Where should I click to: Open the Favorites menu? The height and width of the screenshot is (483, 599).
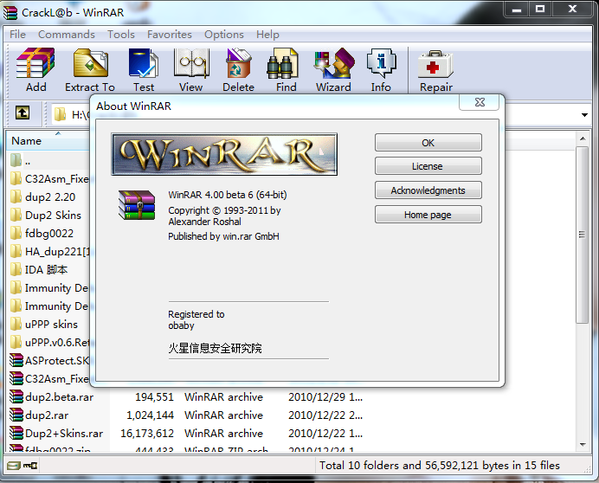coord(170,35)
